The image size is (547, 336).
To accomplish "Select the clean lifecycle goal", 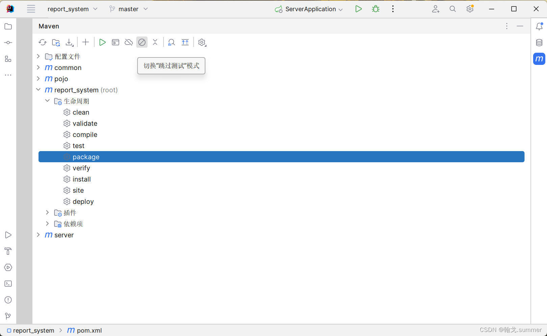I will 81,112.
